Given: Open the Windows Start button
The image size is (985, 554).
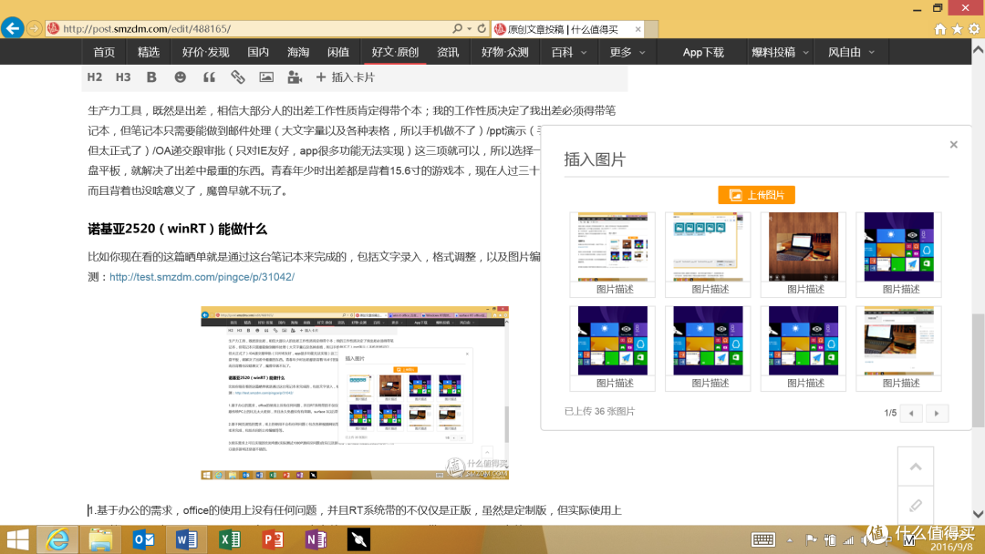Looking at the screenshot, I should coord(17,539).
